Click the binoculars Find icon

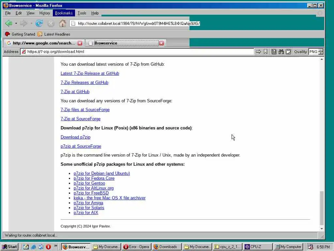[x=281, y=52]
